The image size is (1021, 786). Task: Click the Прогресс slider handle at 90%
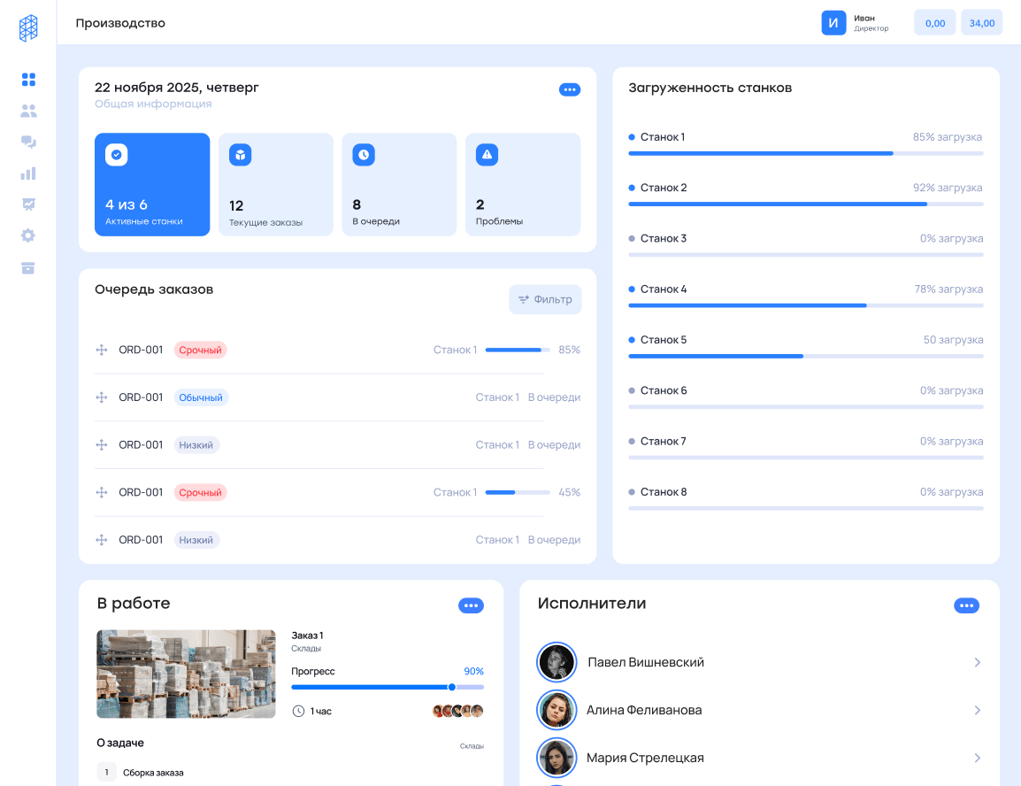[x=451, y=687]
